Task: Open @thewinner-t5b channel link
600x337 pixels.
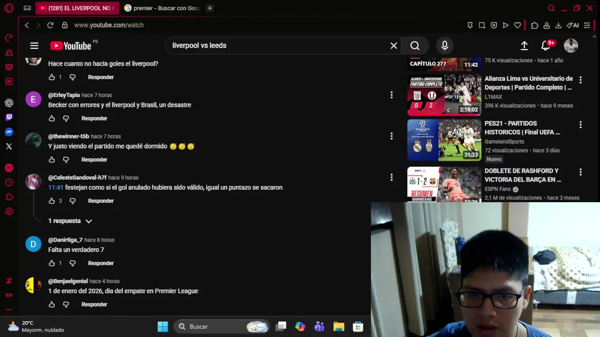Action: coord(68,136)
